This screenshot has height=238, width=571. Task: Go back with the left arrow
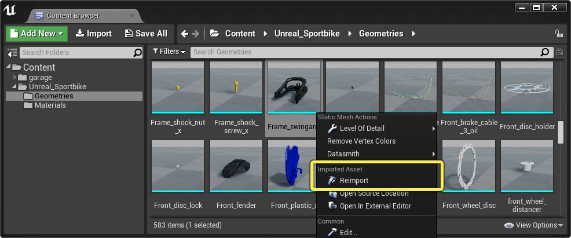coord(185,34)
